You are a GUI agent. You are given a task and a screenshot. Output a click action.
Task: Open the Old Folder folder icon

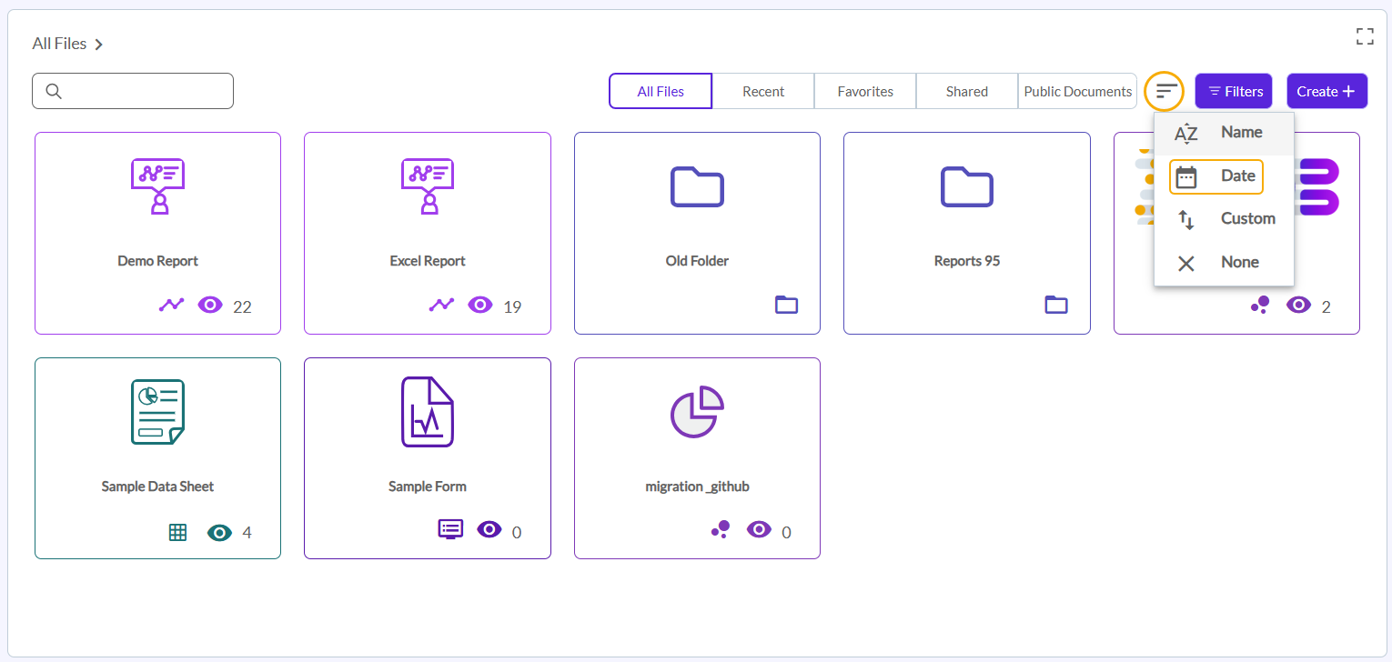[697, 186]
